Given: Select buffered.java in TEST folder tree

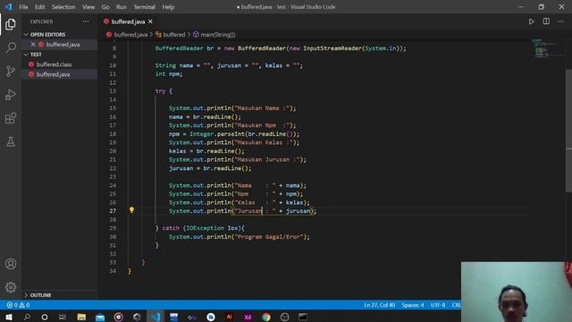Looking at the screenshot, I should tap(54, 74).
